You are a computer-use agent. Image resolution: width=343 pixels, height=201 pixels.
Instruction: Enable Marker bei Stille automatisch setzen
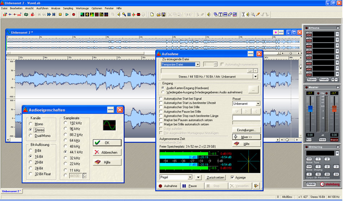tap(161, 124)
